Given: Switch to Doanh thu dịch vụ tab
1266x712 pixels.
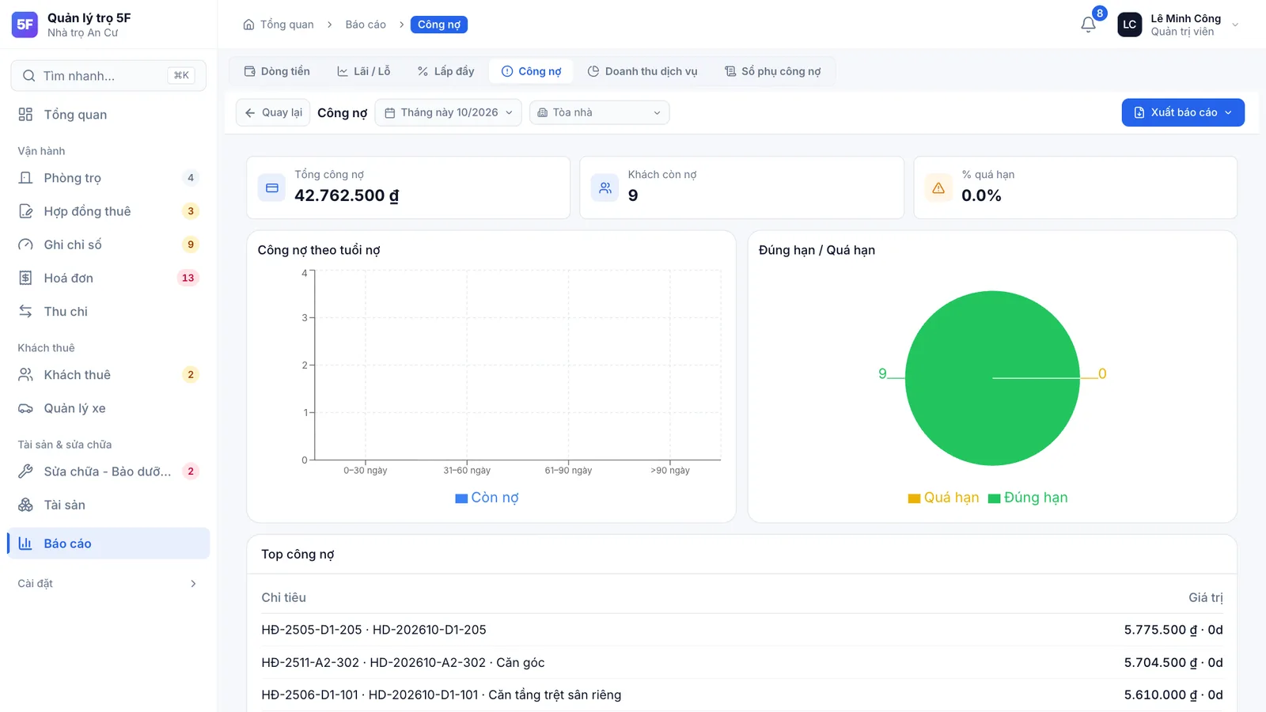Looking at the screenshot, I should (x=642, y=71).
